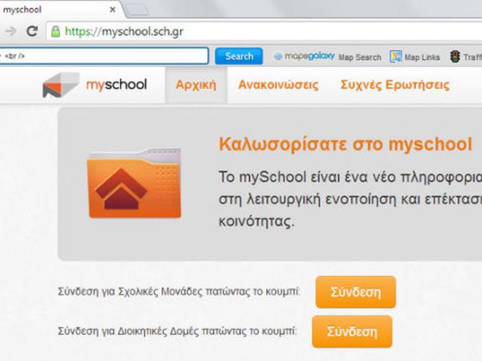The height and width of the screenshot is (361, 482).
Task: Click the green padlock security icon
Action: [x=55, y=31]
